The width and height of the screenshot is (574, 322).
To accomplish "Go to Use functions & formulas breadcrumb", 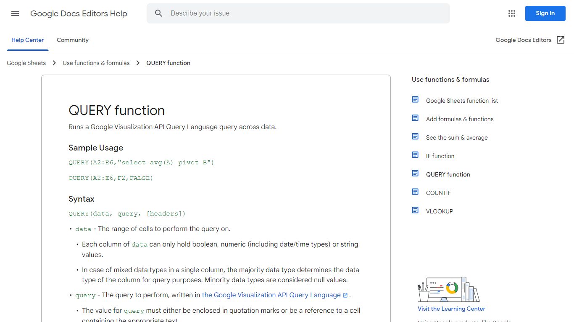I will tap(96, 63).
